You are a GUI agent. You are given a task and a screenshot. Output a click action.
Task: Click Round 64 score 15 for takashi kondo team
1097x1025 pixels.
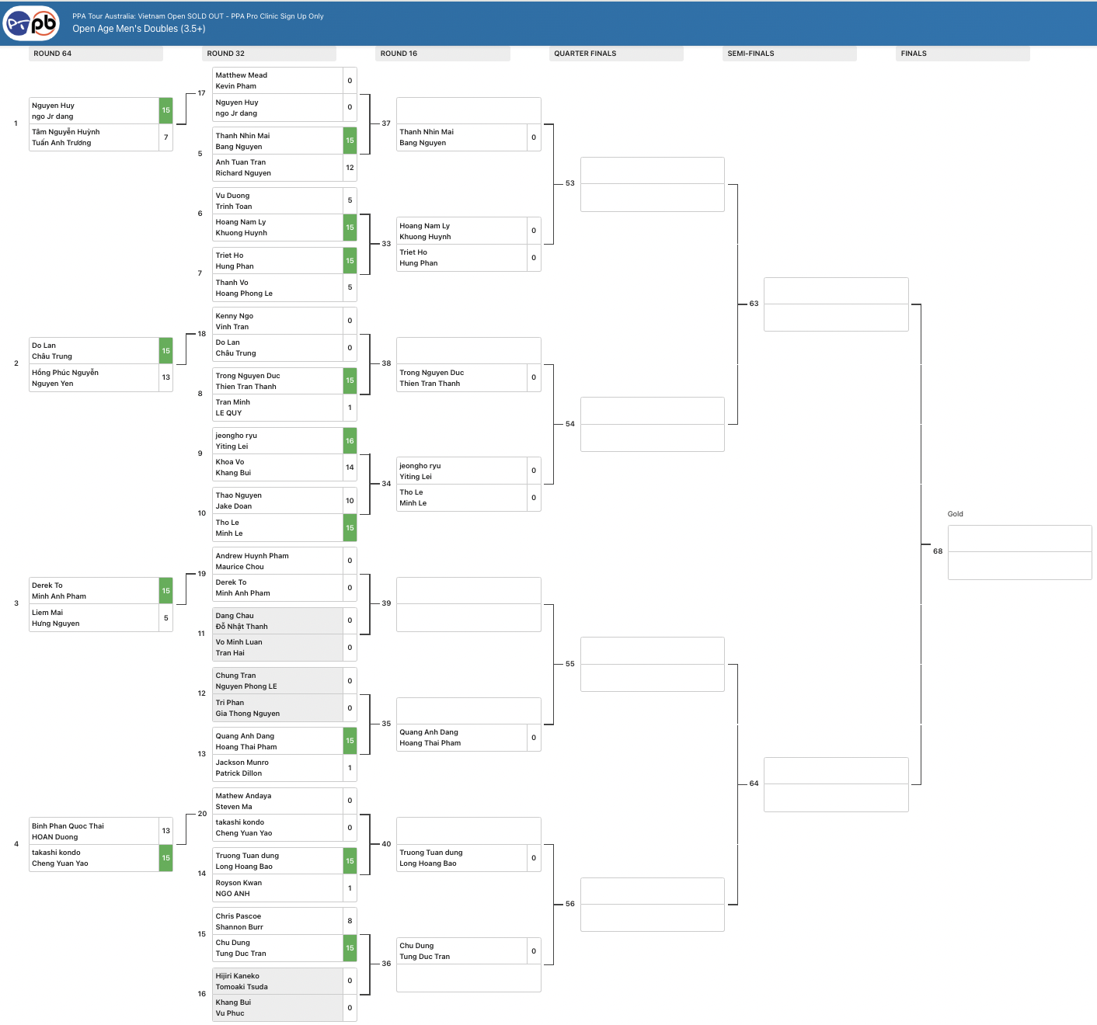point(165,858)
